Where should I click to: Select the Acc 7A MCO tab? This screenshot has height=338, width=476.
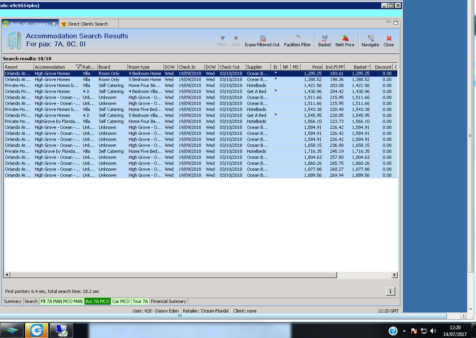pos(97,301)
